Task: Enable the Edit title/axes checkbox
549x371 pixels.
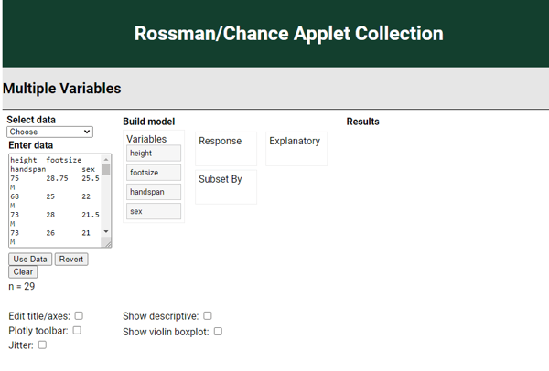Action: pyautogui.click(x=79, y=316)
